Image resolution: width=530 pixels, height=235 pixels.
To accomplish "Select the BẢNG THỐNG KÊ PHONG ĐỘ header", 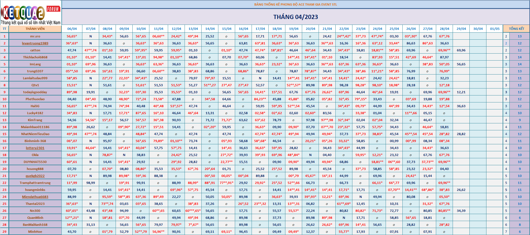I will (x=296, y=4).
